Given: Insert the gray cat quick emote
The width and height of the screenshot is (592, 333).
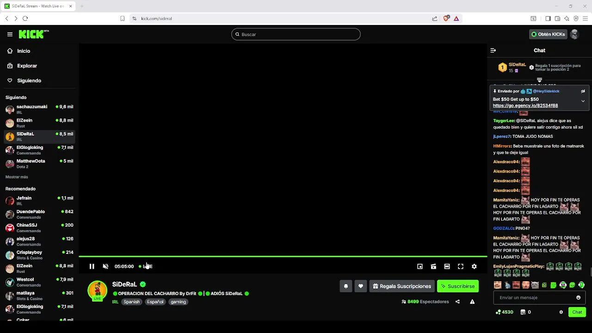Looking at the screenshot, I should 535,285.
